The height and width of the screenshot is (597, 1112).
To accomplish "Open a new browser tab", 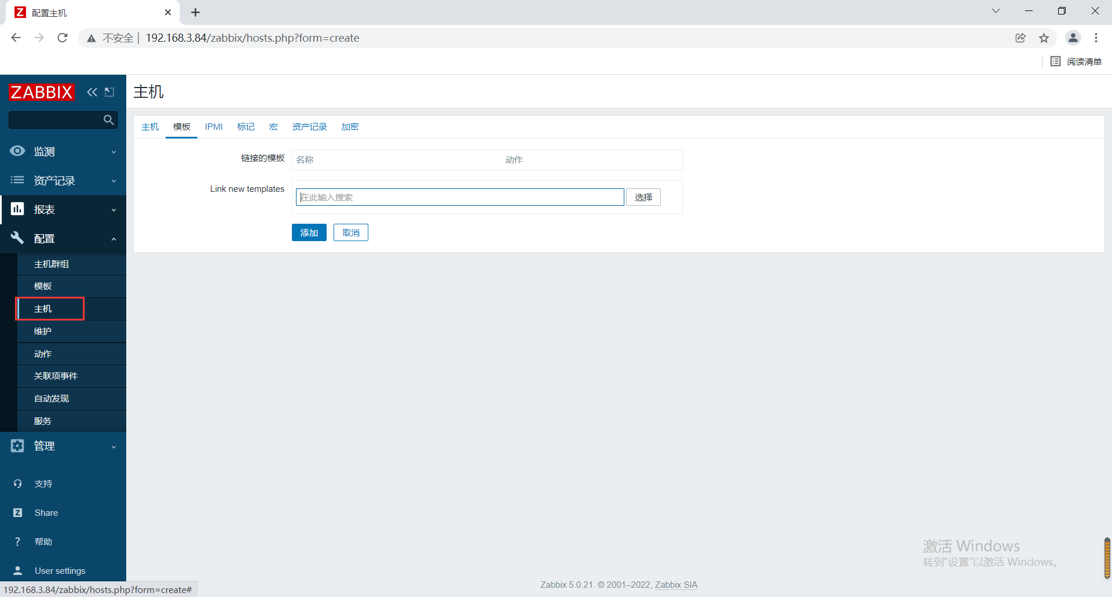I will pos(196,12).
